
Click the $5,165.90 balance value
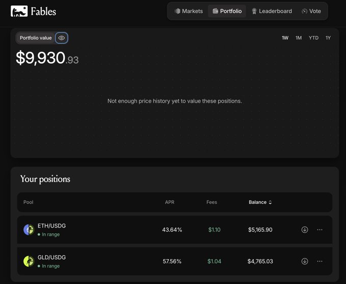[x=260, y=230]
